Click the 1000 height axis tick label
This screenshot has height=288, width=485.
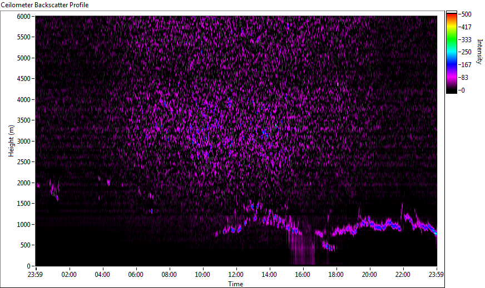(23, 225)
